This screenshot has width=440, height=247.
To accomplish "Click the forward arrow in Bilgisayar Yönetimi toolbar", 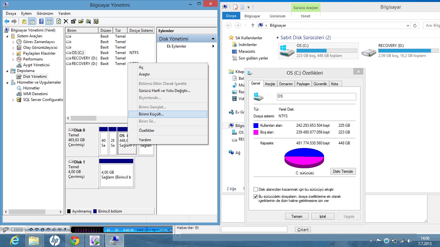I will tap(14, 21).
